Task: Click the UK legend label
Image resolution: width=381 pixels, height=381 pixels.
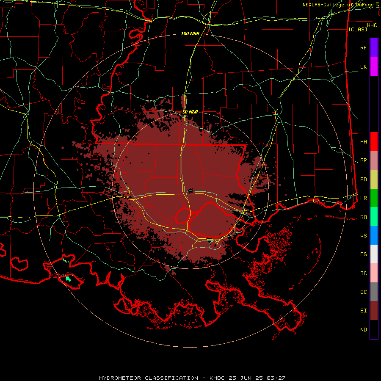Action: pos(363,66)
